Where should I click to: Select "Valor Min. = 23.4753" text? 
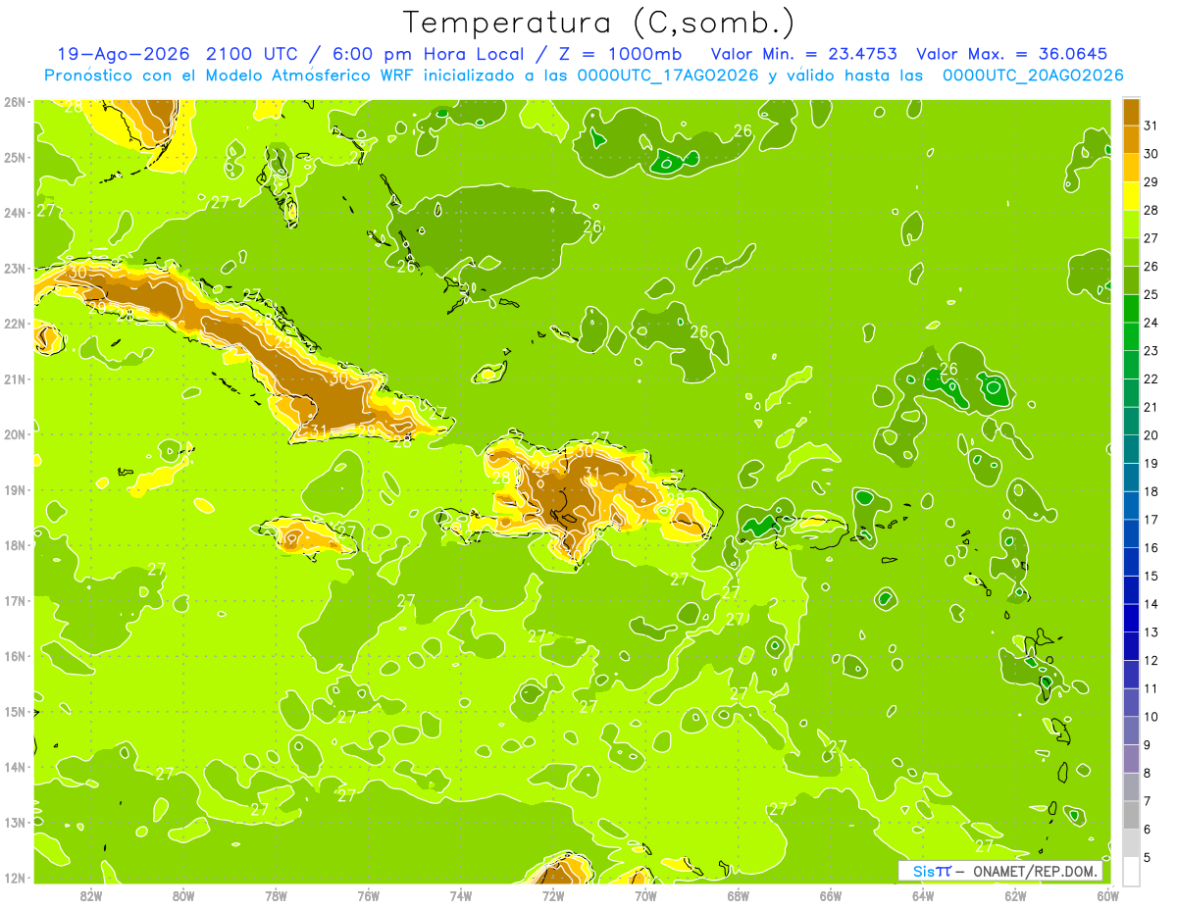coord(805,53)
